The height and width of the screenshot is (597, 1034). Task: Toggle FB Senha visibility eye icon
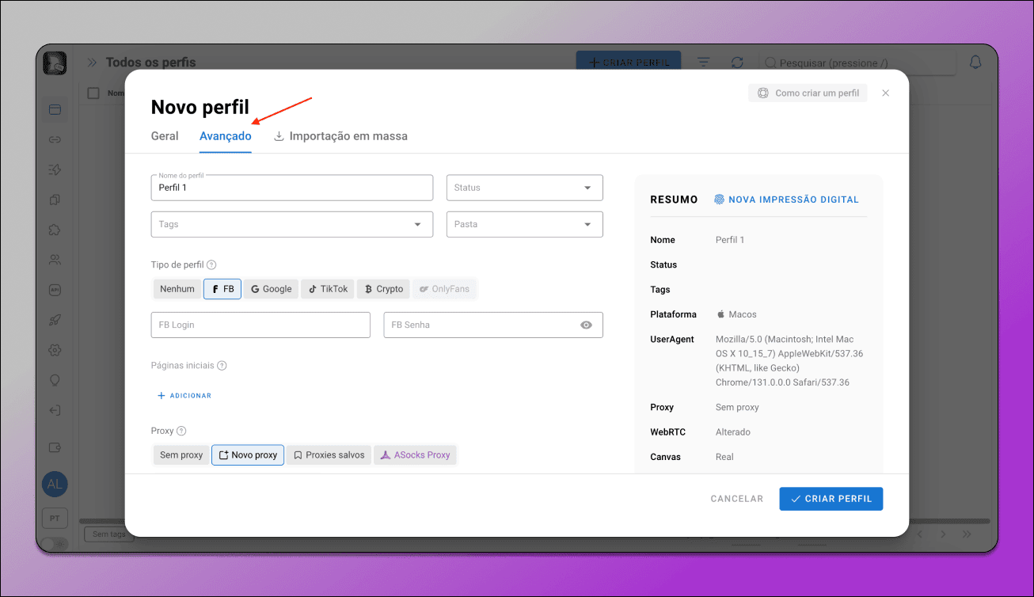coord(586,325)
